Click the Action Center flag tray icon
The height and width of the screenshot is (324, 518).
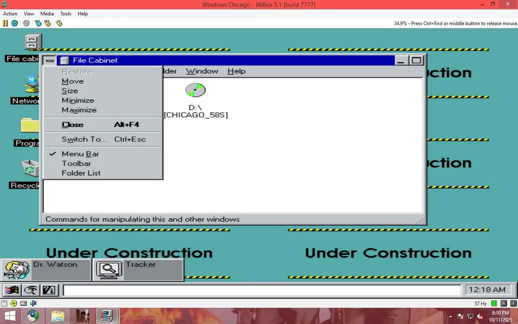coord(461,316)
